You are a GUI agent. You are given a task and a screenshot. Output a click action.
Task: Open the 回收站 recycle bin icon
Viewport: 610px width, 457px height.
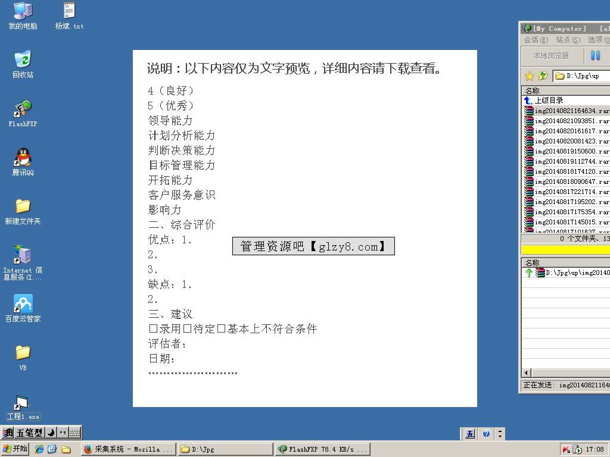pos(23,64)
